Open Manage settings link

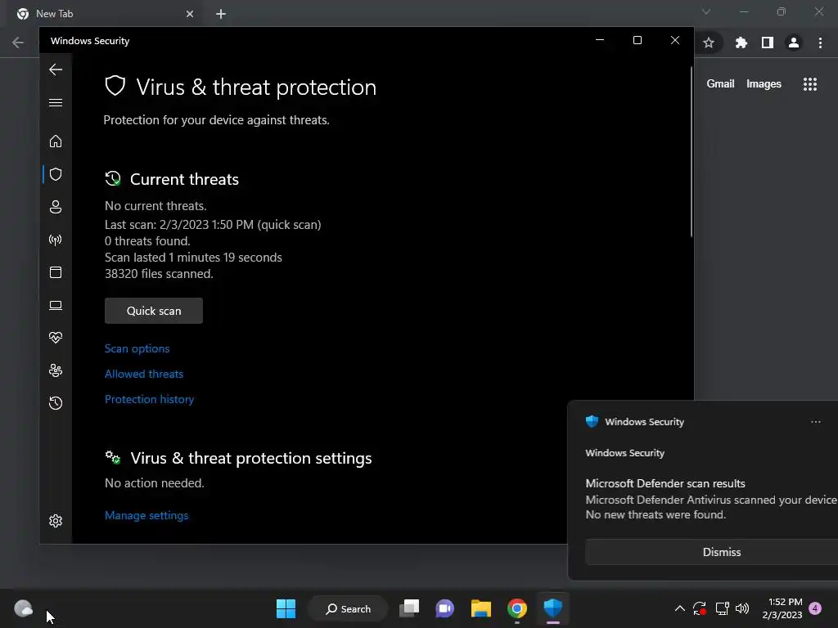tap(146, 515)
